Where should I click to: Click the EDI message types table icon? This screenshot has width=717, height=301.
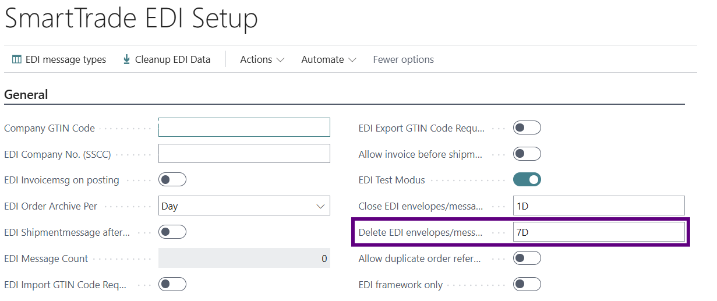click(17, 59)
